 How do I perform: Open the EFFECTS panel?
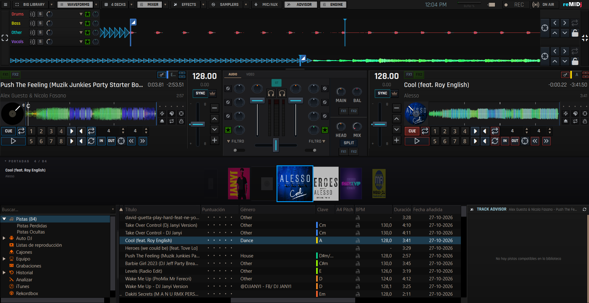[185, 5]
